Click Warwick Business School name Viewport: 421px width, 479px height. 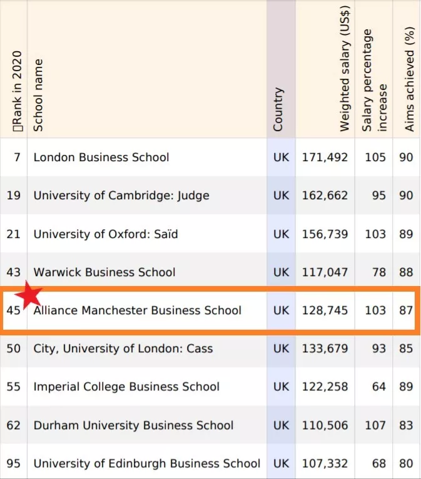(x=104, y=272)
